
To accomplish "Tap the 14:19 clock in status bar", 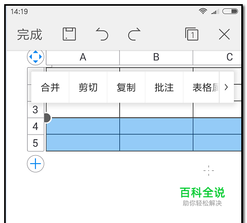I will tap(19, 11).
